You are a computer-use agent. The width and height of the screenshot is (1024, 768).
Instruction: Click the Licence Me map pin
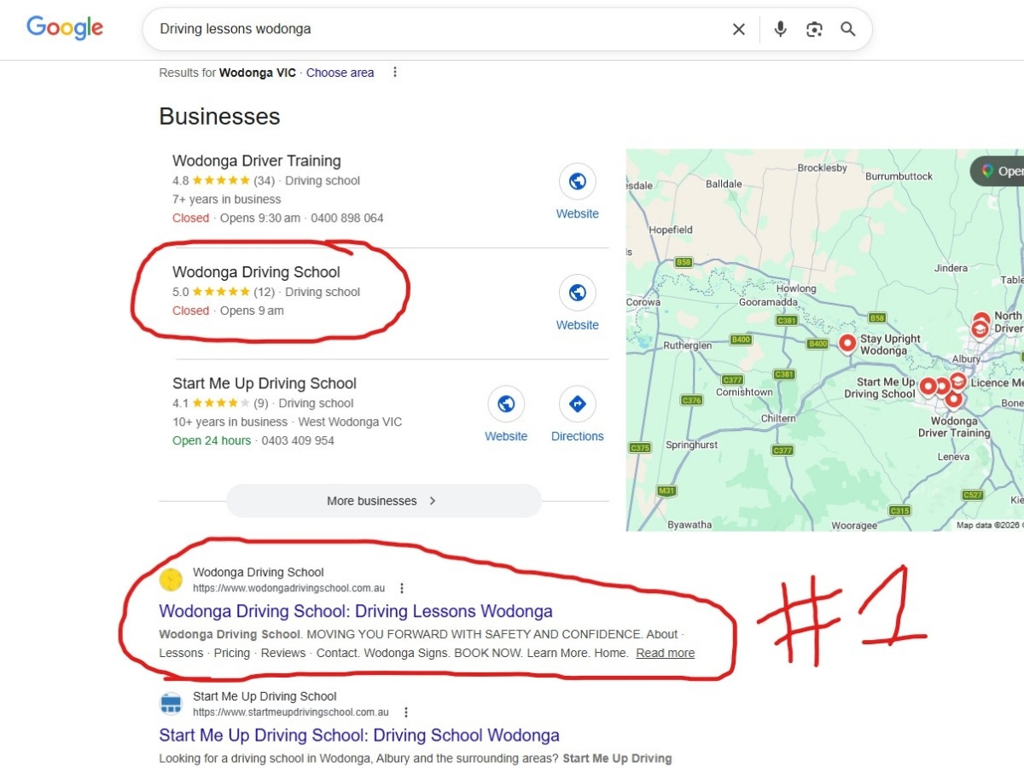tap(958, 381)
